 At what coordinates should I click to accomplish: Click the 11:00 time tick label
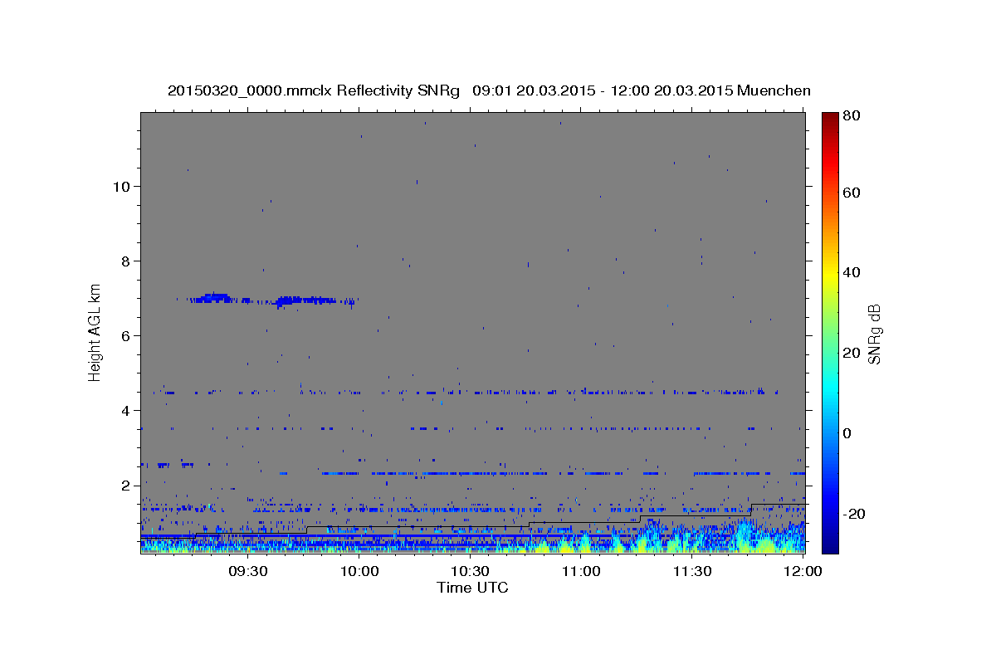(x=581, y=571)
